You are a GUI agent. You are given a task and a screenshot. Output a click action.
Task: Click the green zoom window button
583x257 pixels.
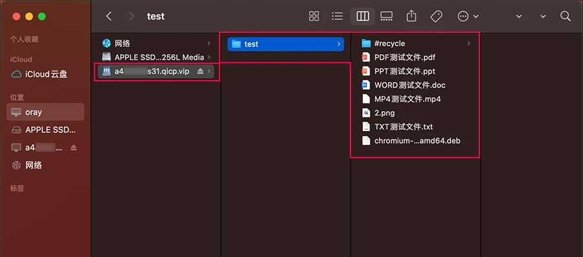pyautogui.click(x=41, y=16)
